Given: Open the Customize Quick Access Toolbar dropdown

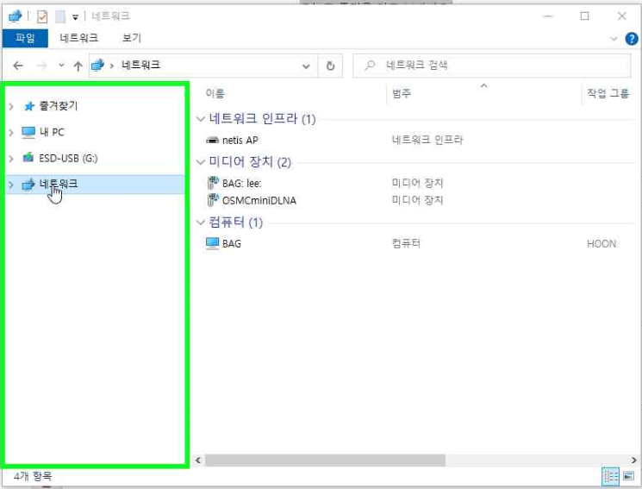Looking at the screenshot, I should pos(75,17).
